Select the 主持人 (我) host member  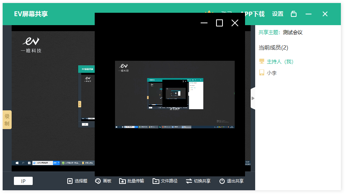[280, 62]
